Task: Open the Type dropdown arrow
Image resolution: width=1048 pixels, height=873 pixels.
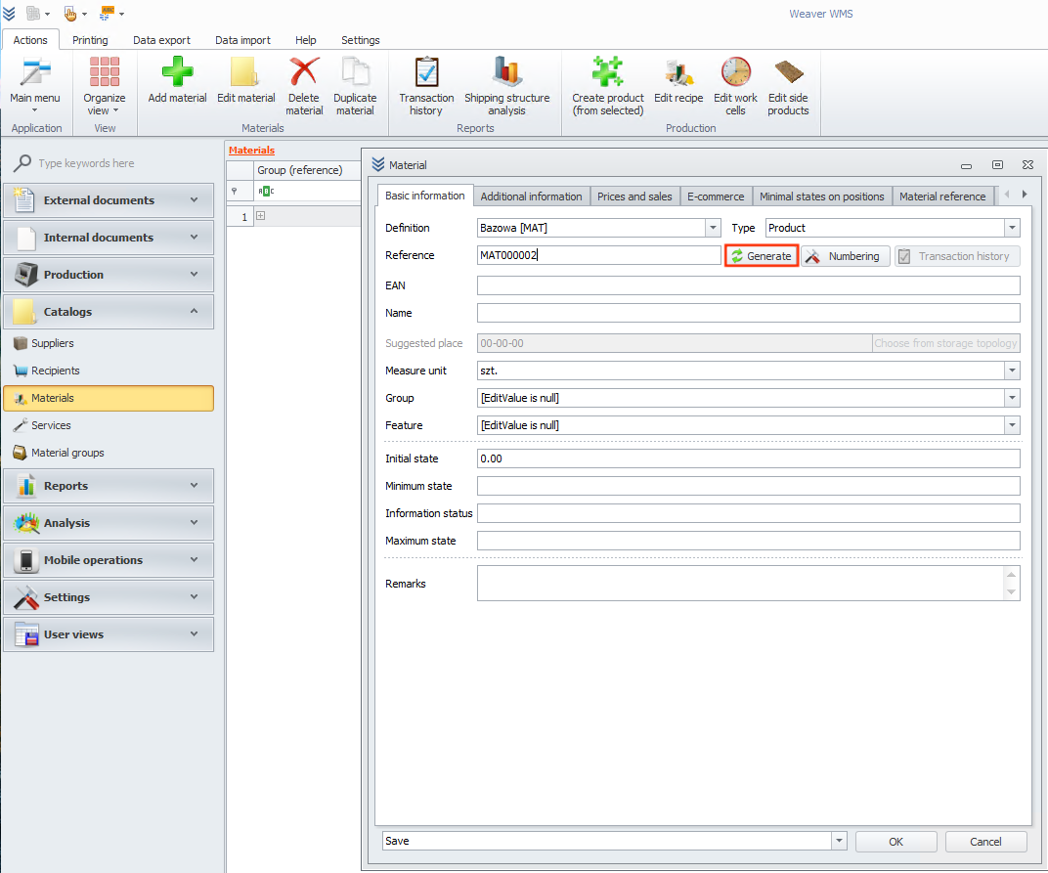Action: click(x=1012, y=228)
